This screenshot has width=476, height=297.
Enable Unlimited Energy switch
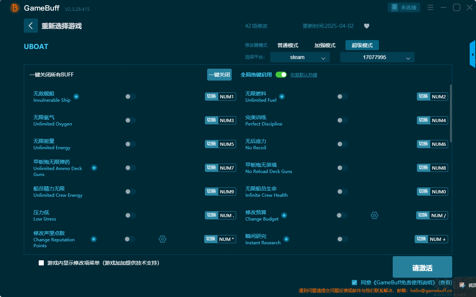[x=131, y=144]
